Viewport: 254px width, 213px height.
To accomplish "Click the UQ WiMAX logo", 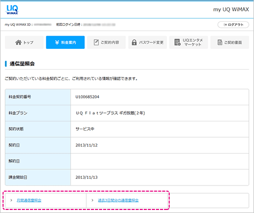I will [x=12, y=10].
